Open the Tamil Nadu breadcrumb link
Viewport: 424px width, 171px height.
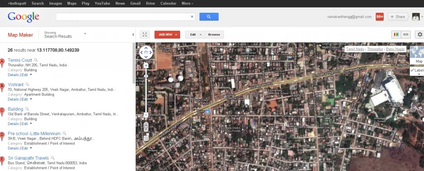coord(355,49)
